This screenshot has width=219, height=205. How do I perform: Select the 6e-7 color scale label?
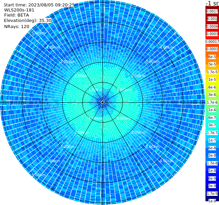pyautogui.click(x=212, y=118)
